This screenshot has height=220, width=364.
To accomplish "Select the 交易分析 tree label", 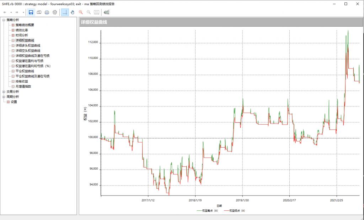I will click(x=13, y=92).
